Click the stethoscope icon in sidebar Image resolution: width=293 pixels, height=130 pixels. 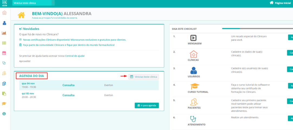pos(4,63)
